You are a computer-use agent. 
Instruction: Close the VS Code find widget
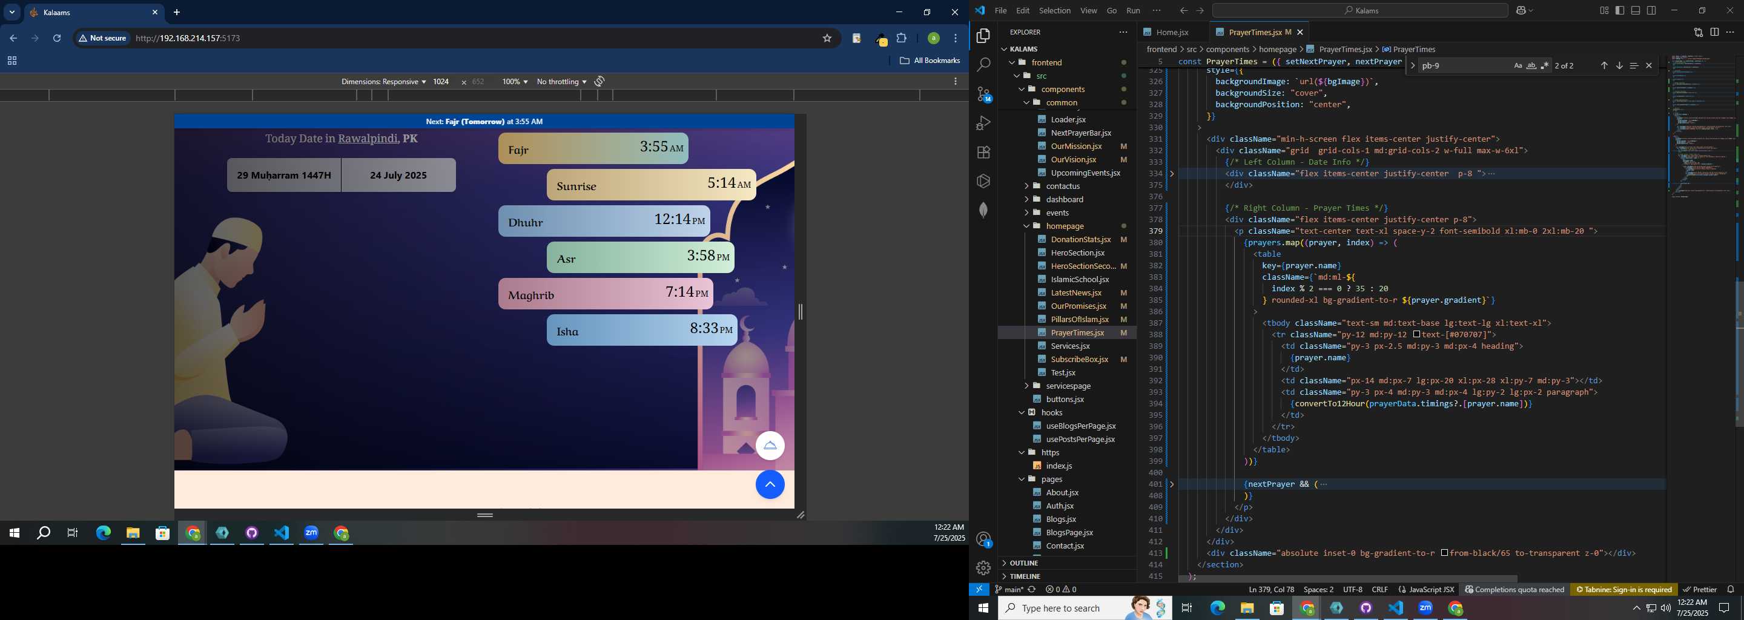pos(1648,65)
